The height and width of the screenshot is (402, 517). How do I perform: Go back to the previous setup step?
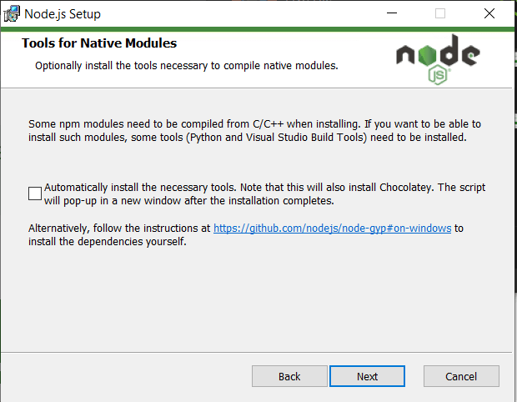coord(289,376)
